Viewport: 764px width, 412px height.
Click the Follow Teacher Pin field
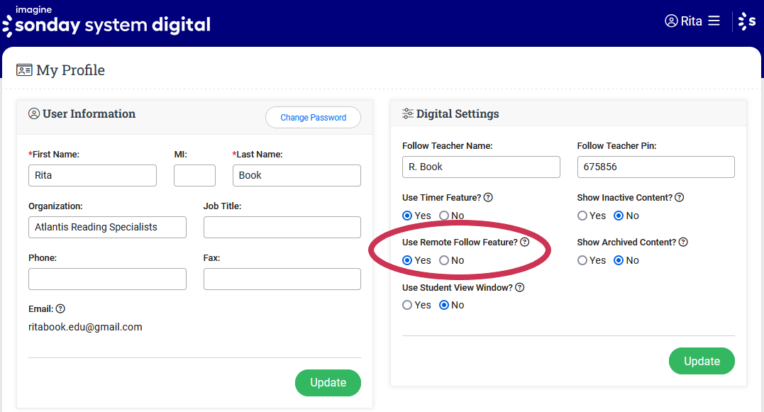pos(655,167)
